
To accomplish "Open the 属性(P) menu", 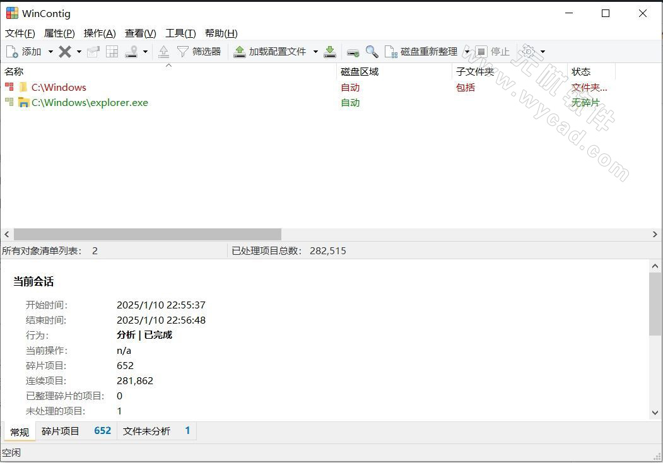I will [59, 33].
